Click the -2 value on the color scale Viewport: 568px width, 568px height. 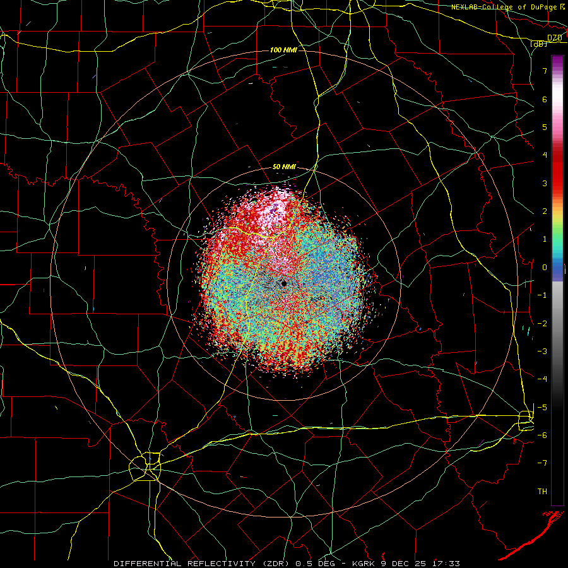(542, 324)
